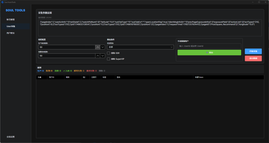Open the gender filter dropdown showing 全部
Screen dimensions: 269x143
(x=140, y=47)
